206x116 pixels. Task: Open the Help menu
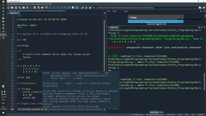[50, 4]
